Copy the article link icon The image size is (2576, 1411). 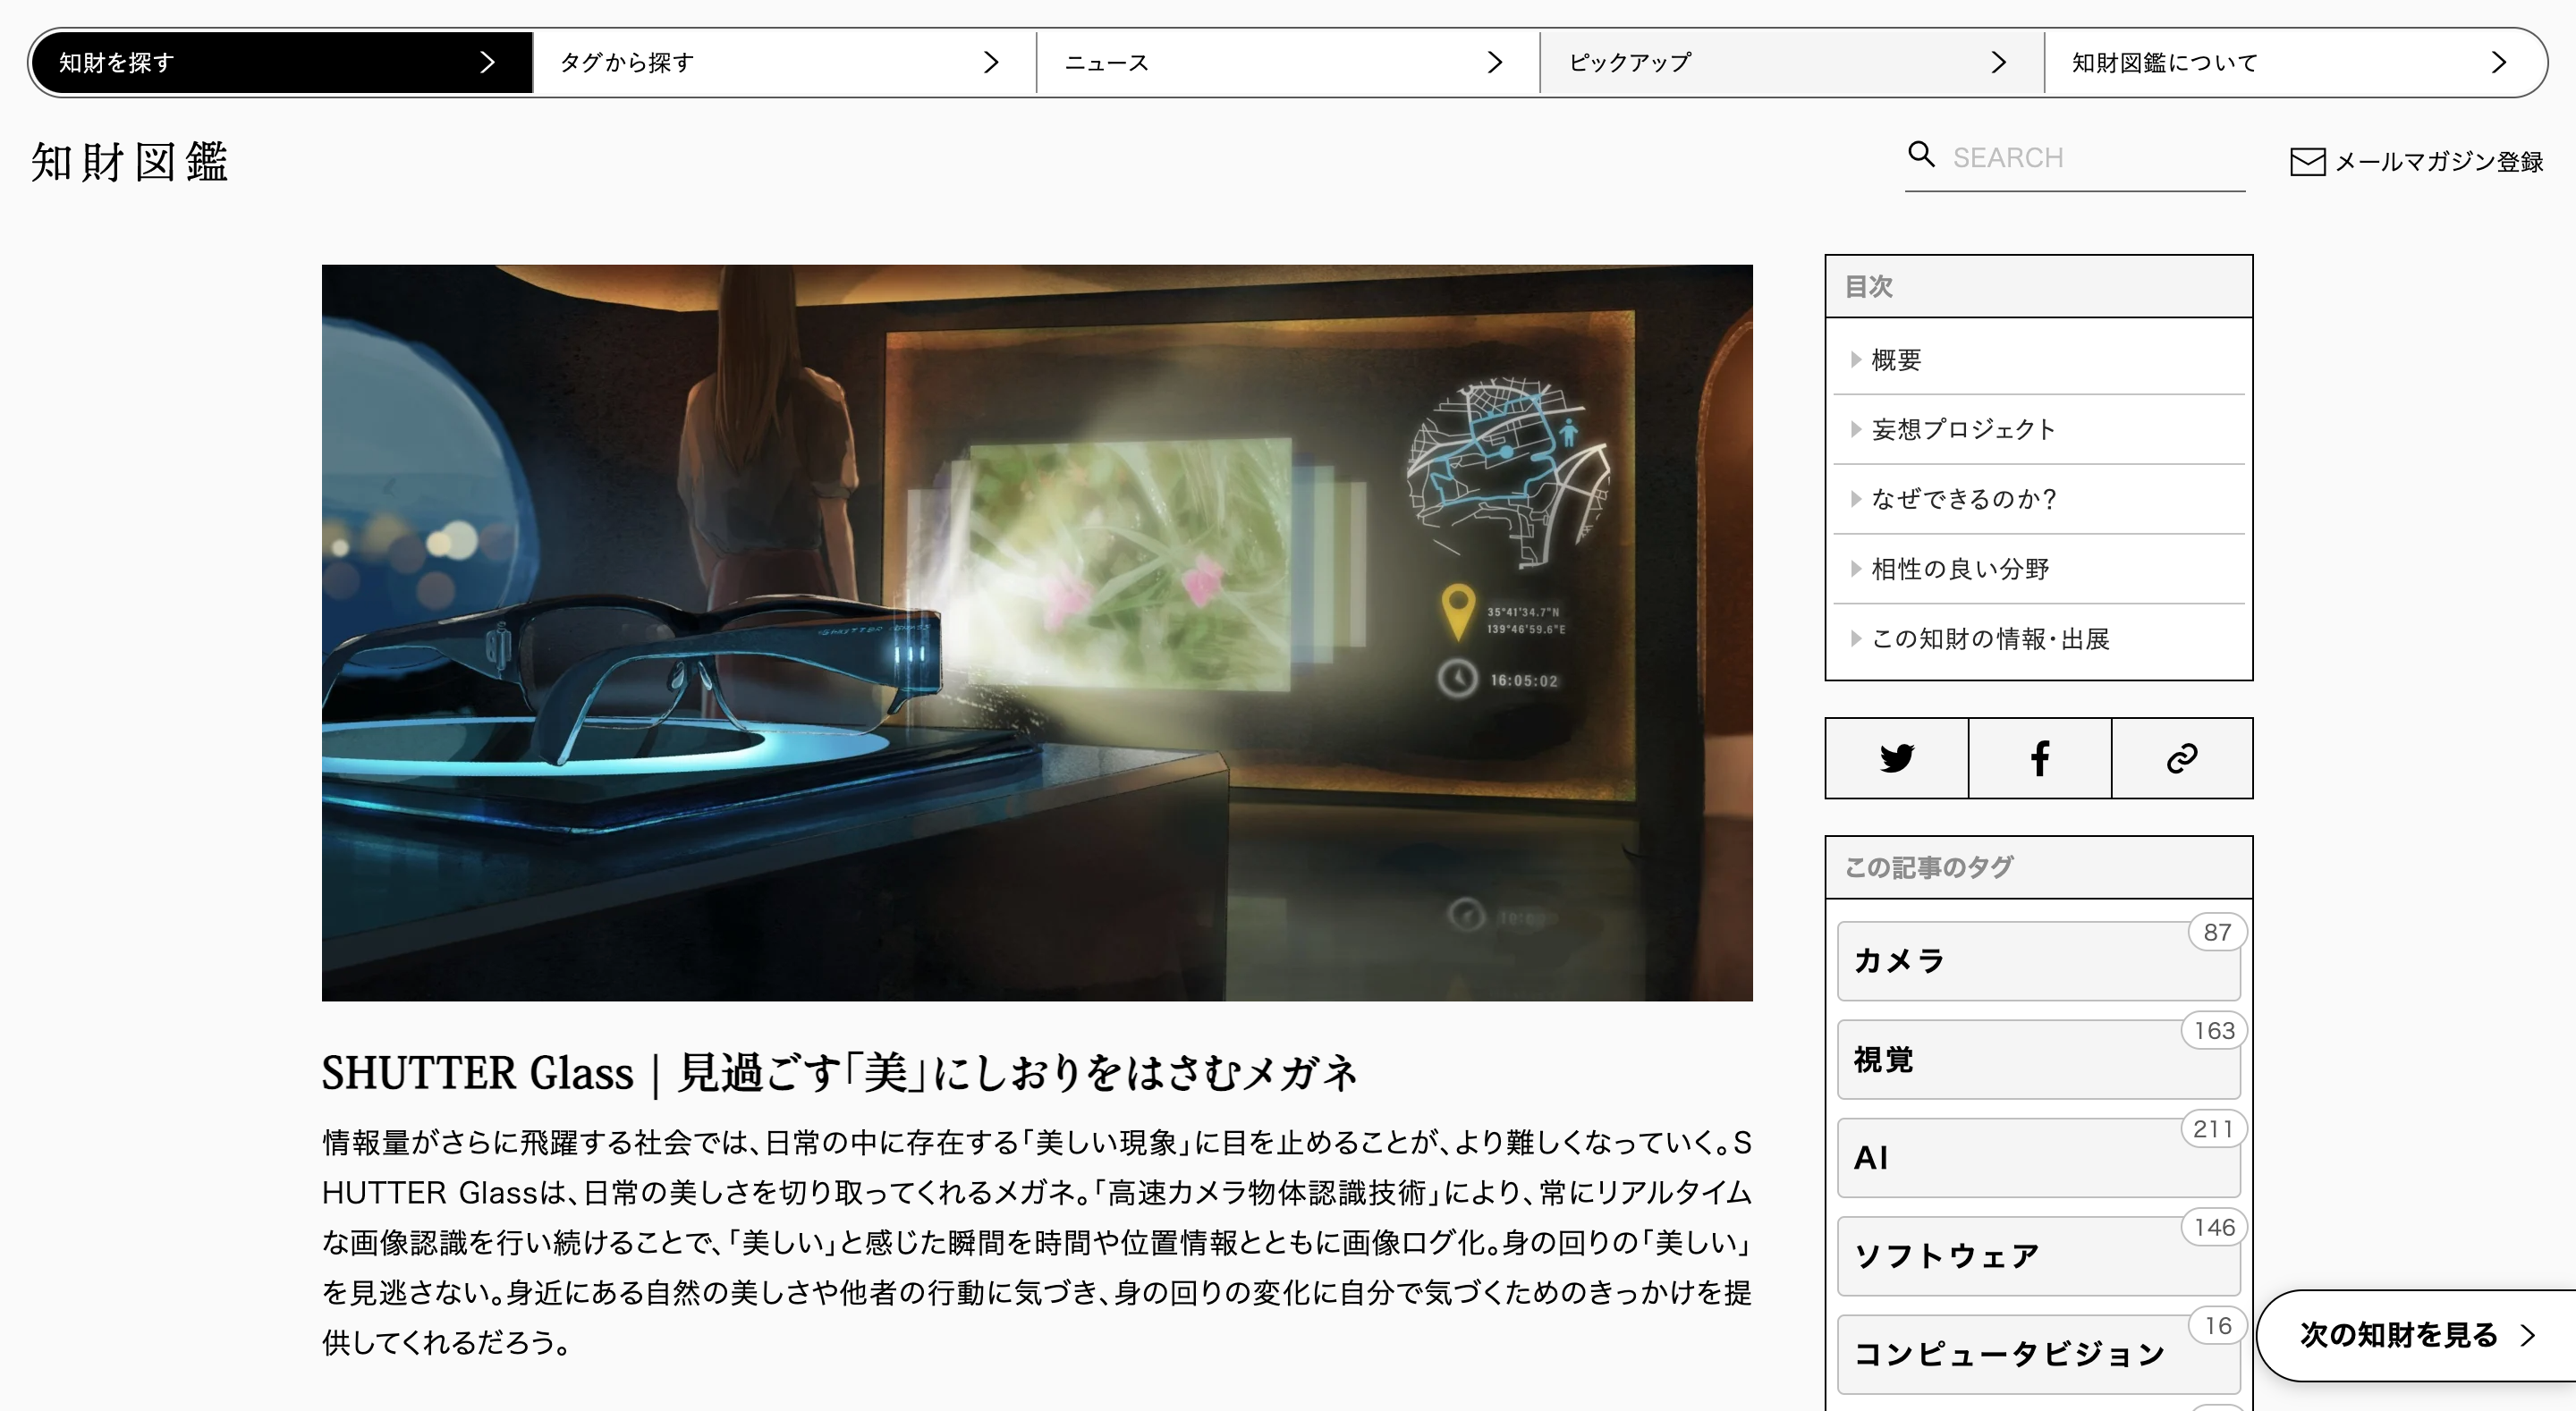2183,758
